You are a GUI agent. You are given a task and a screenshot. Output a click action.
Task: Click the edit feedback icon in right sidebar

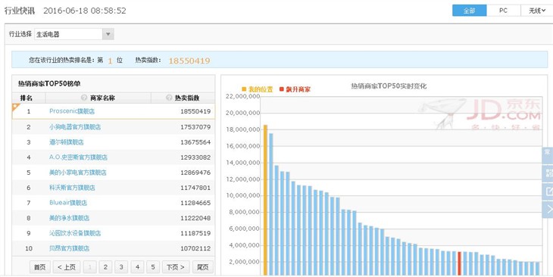tap(548, 191)
